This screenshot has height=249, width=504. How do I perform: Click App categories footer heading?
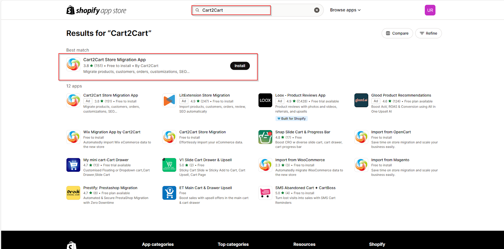(158, 244)
